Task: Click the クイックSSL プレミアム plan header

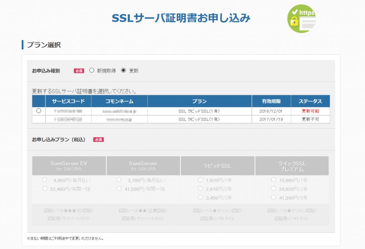Action: coord(292,166)
